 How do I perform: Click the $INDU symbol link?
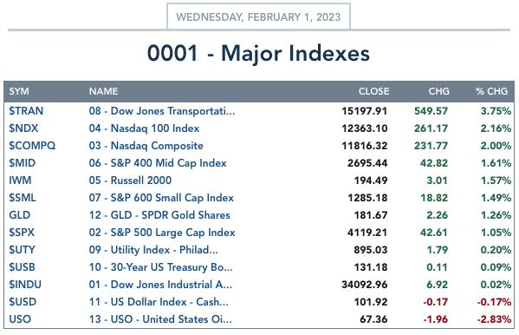click(x=25, y=285)
